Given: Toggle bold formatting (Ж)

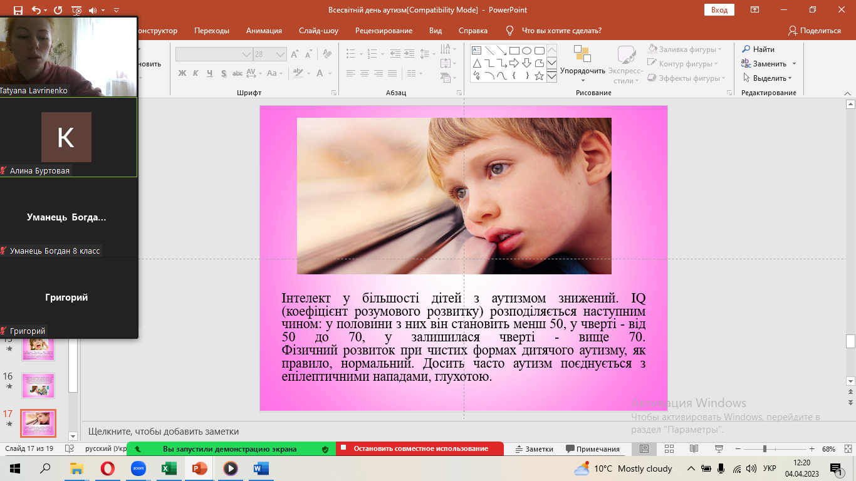Looking at the screenshot, I should (182, 73).
